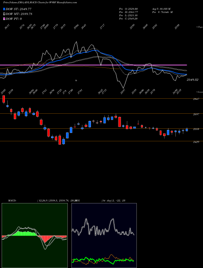Image resolution: width=203 pixels, height=268 pixels.
Task: Click the magenta DOW PT legend swatch
Action: (x=4, y=19)
